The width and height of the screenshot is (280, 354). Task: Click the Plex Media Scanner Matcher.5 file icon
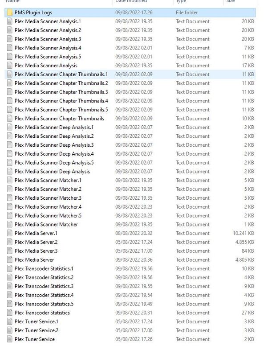point(10,215)
